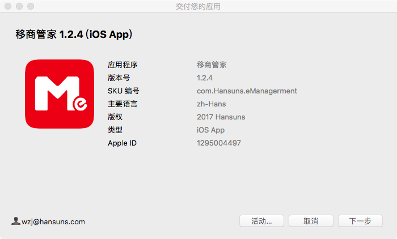Select the version number value 1.2.4
Screen dimensions: 397x239
tap(205, 78)
